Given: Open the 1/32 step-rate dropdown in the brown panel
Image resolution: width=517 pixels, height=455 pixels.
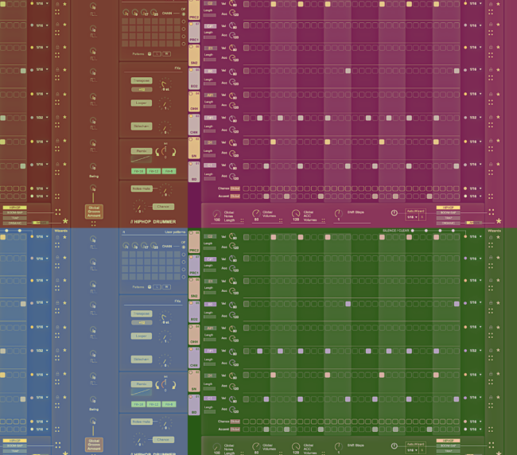Looking at the screenshot, I should tap(41, 118).
